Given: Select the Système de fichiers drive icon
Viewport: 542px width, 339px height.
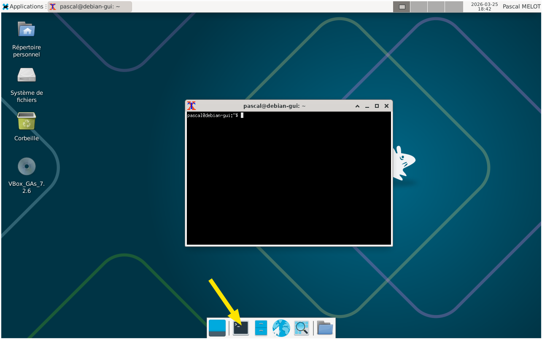Looking at the screenshot, I should (x=27, y=76).
